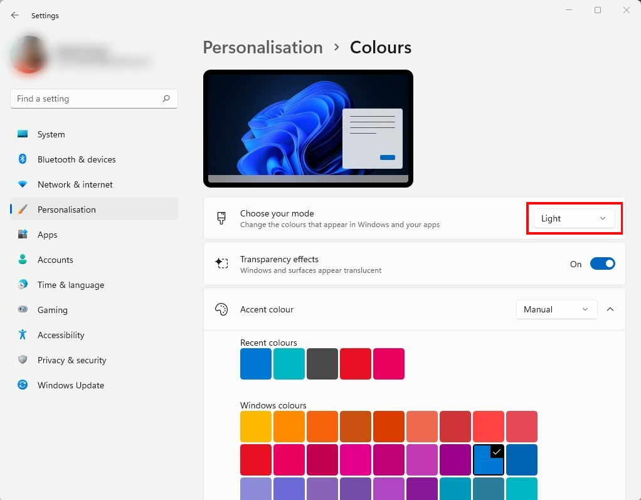The height and width of the screenshot is (500, 641).
Task: Go to Accessibility settings
Action: (94, 335)
